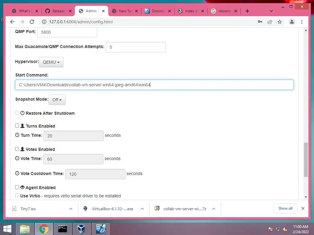Bookmark this page with the star
The image size is (314, 235).
280,22
